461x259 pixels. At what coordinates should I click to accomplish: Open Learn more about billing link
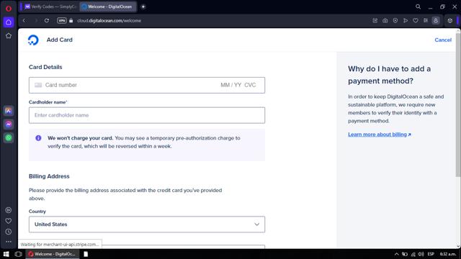380,135
